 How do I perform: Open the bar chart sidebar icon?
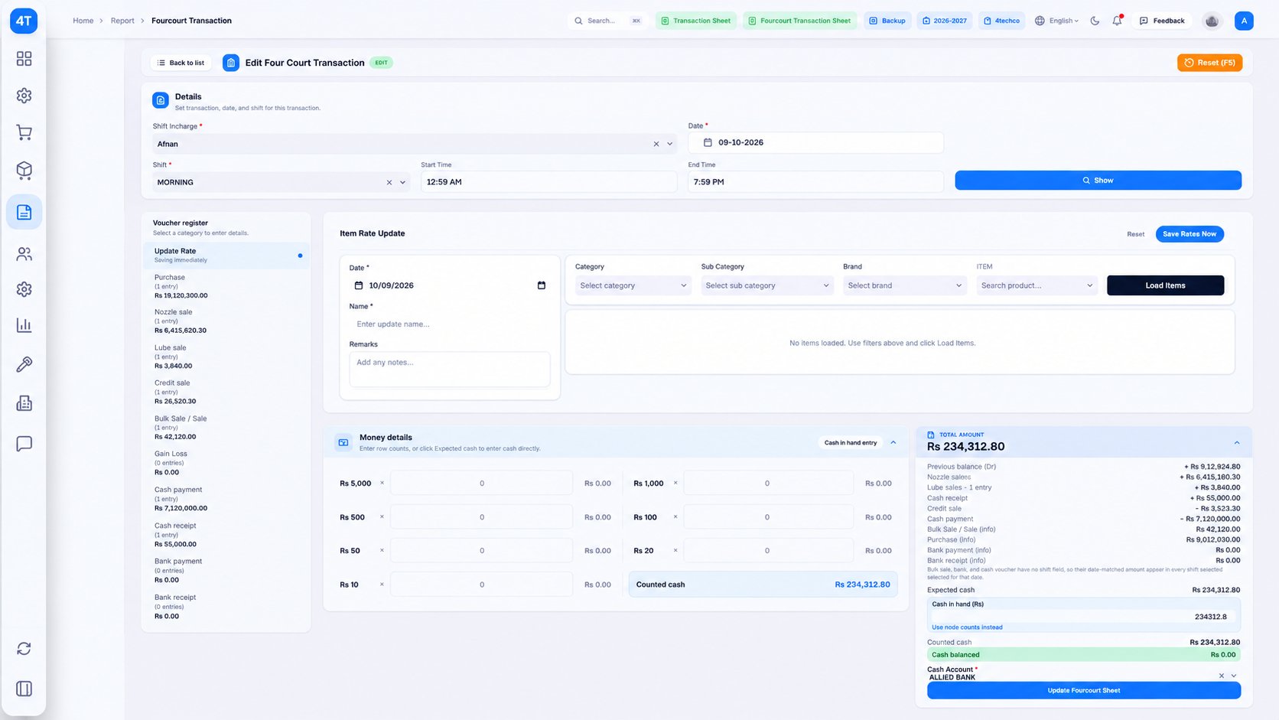click(24, 325)
